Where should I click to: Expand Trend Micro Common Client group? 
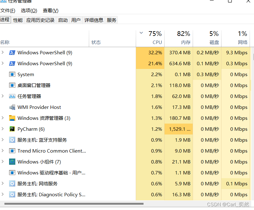pyautogui.click(x=3, y=150)
